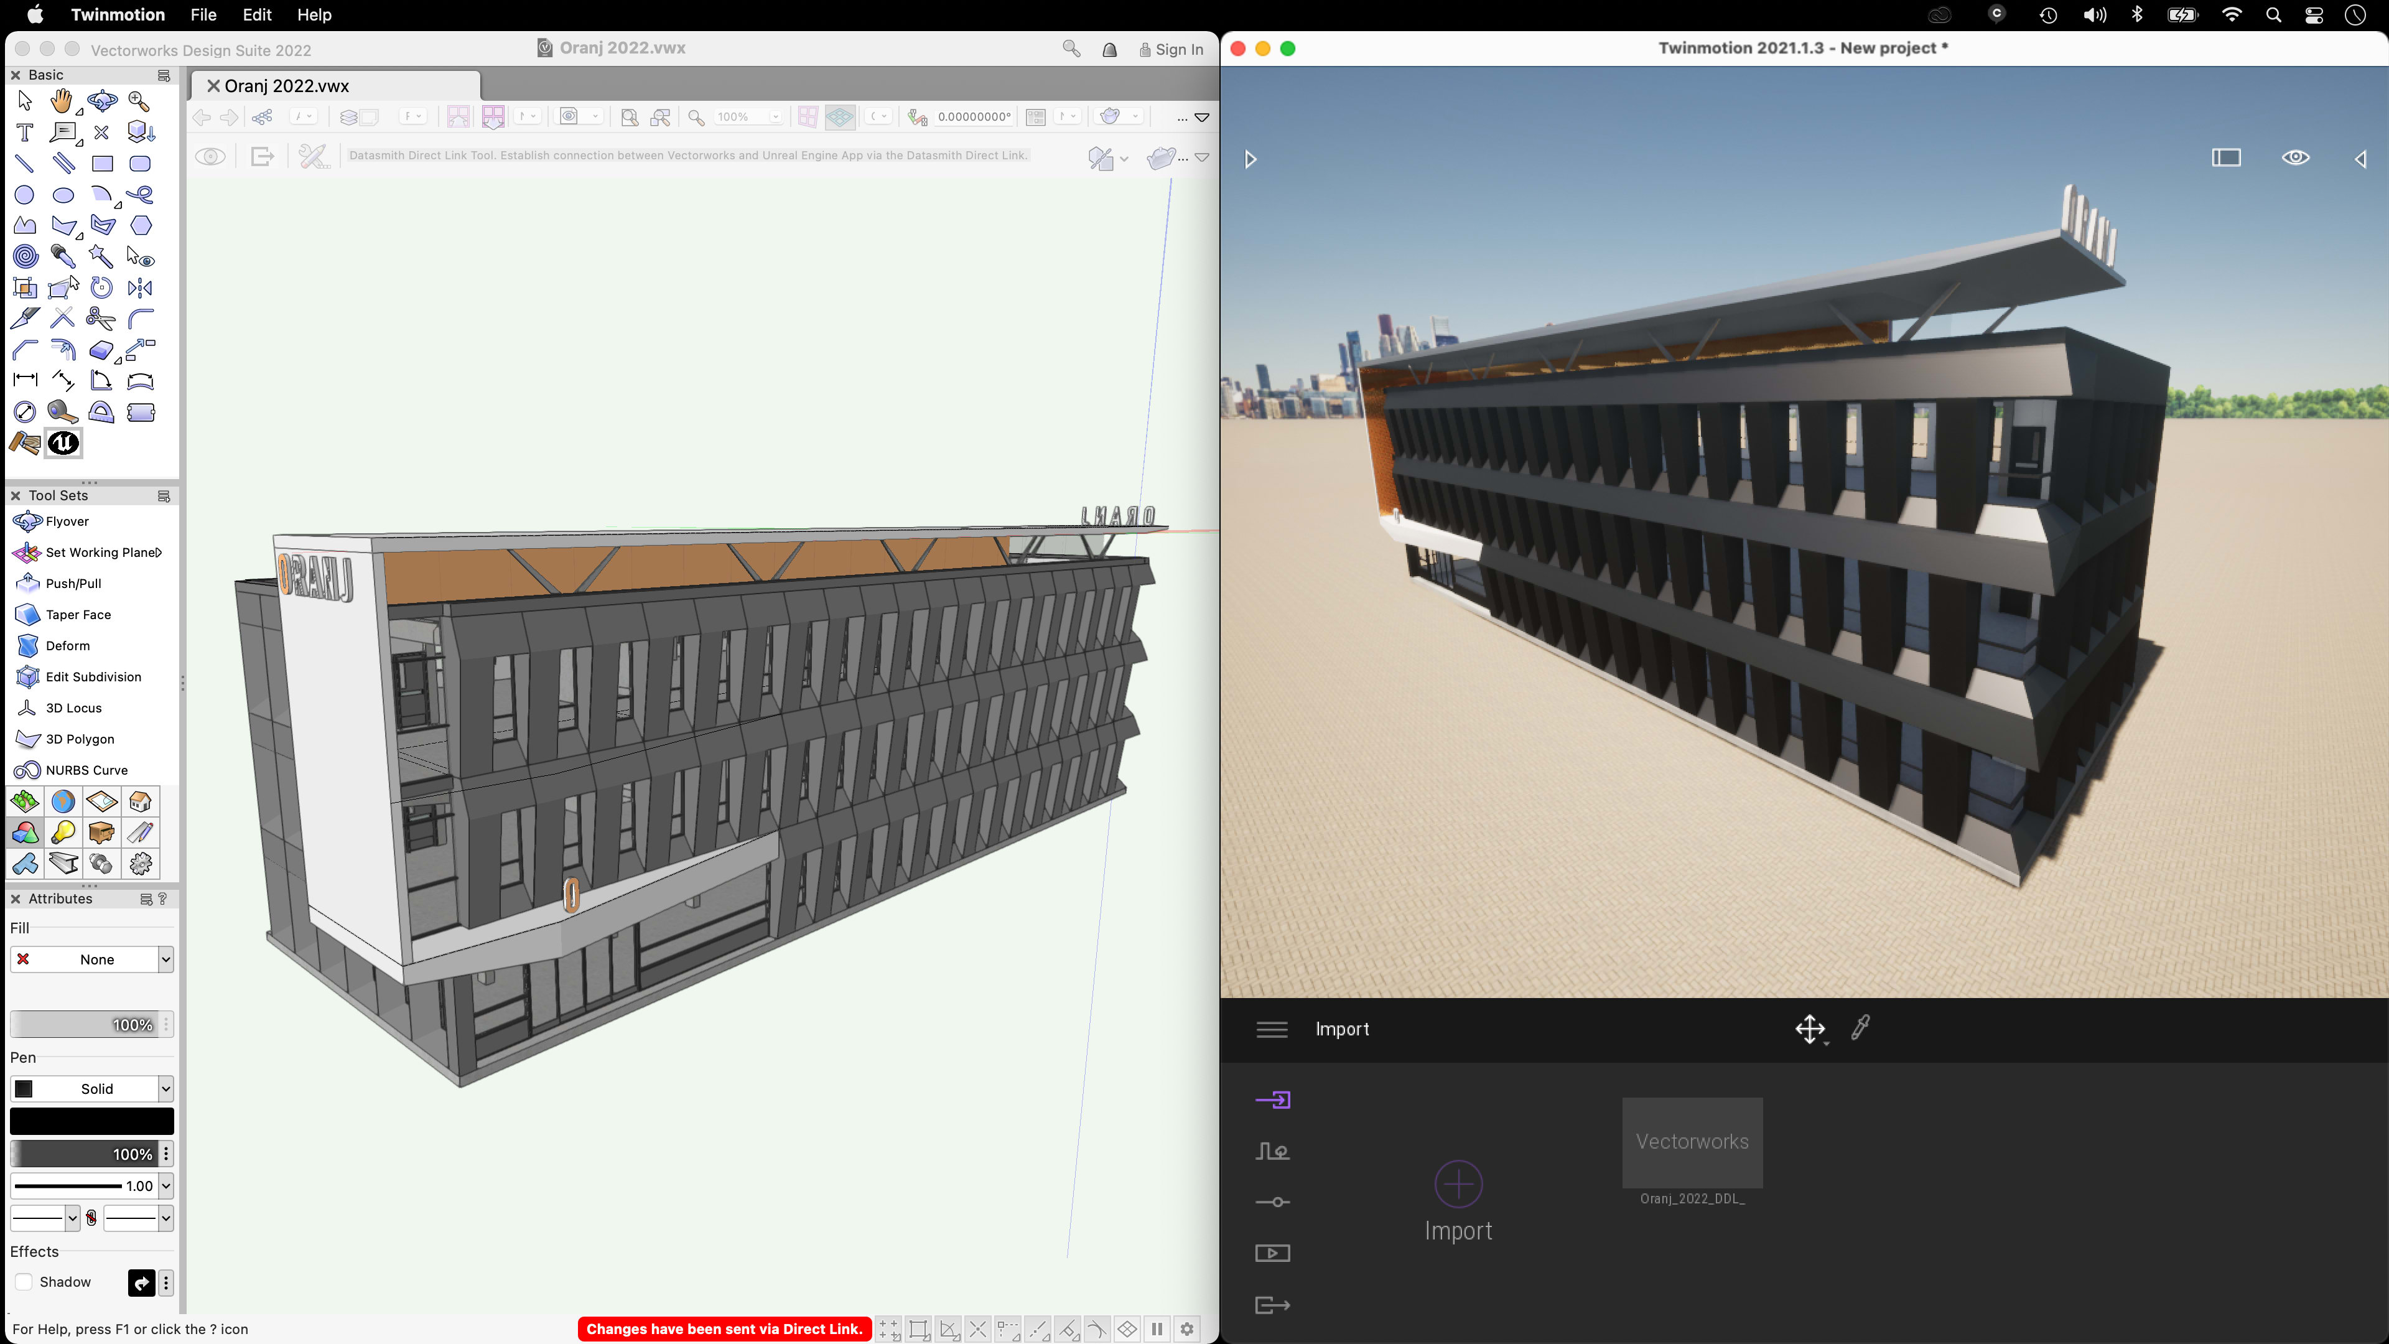Select the Mirror tool
This screenshot has height=1344, width=2389.
point(140,287)
